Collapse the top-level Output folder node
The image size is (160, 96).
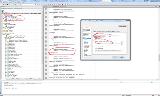tap(4, 35)
